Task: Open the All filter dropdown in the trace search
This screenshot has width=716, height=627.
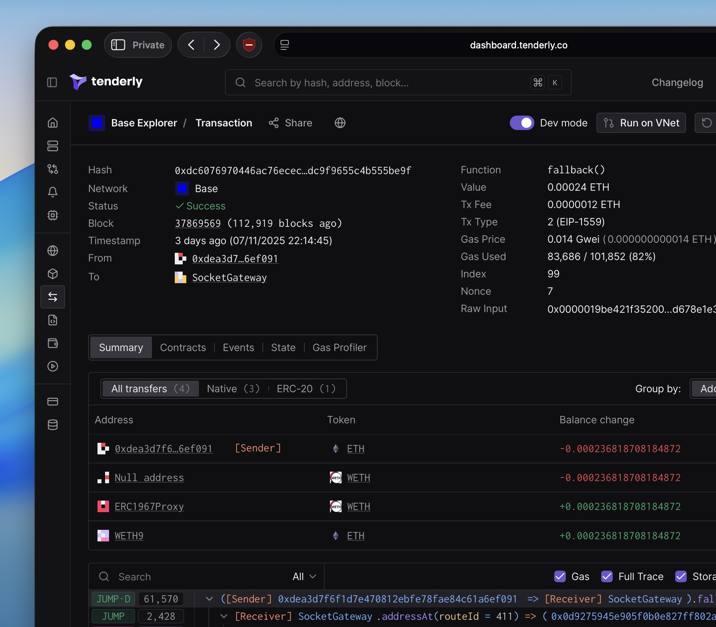Action: tap(304, 576)
